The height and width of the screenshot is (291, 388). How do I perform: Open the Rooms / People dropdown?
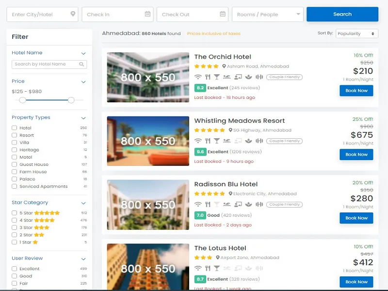(268, 15)
